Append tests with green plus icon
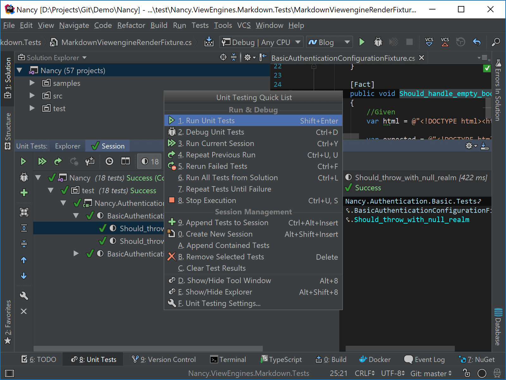The image size is (506, 380). click(x=24, y=193)
